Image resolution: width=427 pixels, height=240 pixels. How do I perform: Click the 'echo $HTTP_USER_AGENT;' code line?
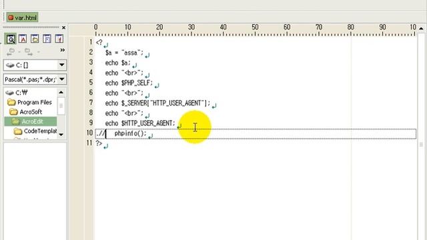(140, 123)
